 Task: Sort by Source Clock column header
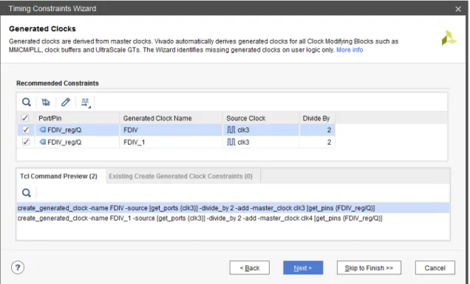[x=260, y=118]
